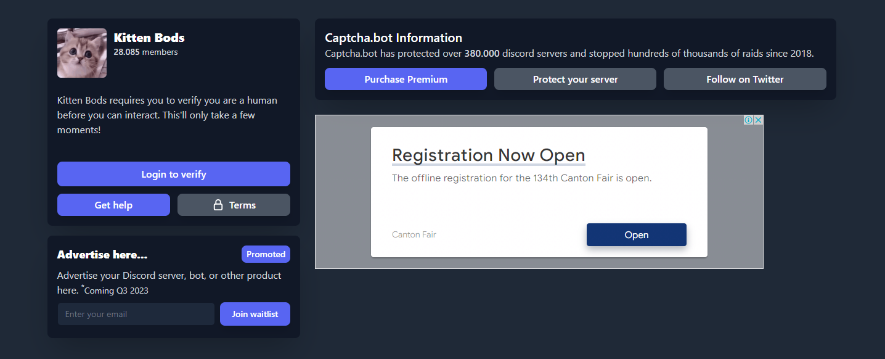The width and height of the screenshot is (885, 359).
Task: Select the Kitten Bods server name
Action: pos(149,38)
